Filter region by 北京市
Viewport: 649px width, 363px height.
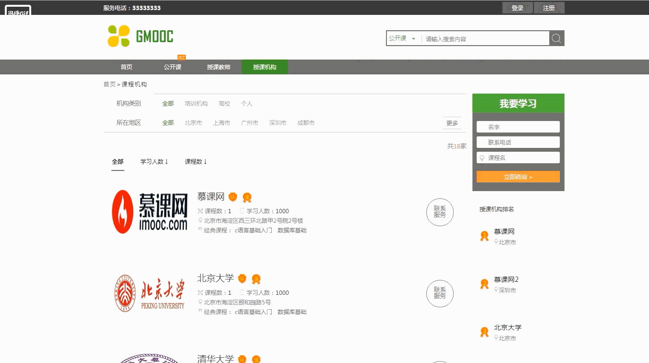click(193, 123)
